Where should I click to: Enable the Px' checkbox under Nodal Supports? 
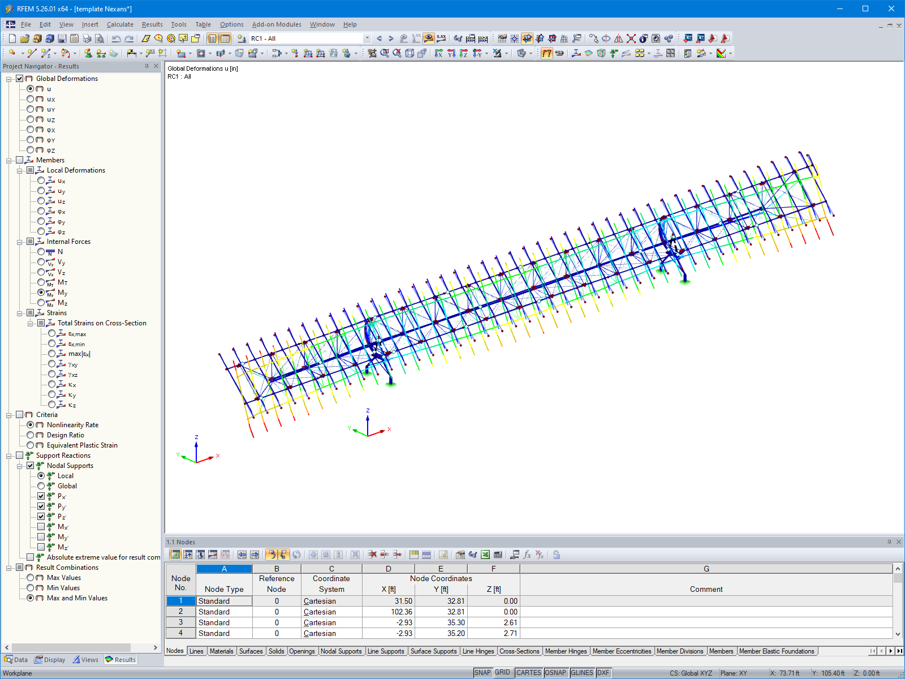[42, 496]
